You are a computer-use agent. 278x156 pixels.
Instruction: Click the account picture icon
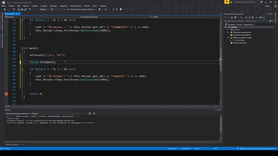point(275,6)
